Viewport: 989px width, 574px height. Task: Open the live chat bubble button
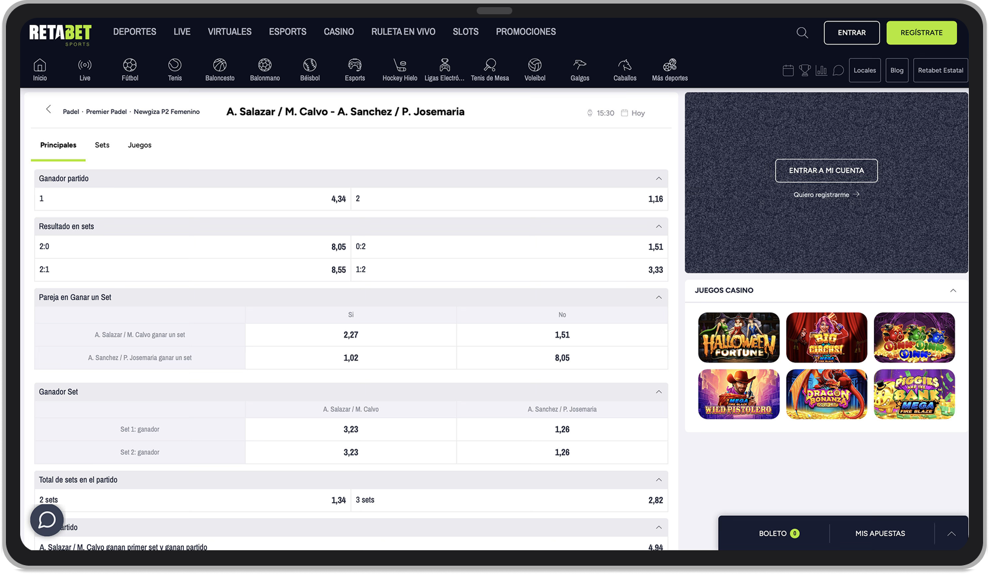47,520
